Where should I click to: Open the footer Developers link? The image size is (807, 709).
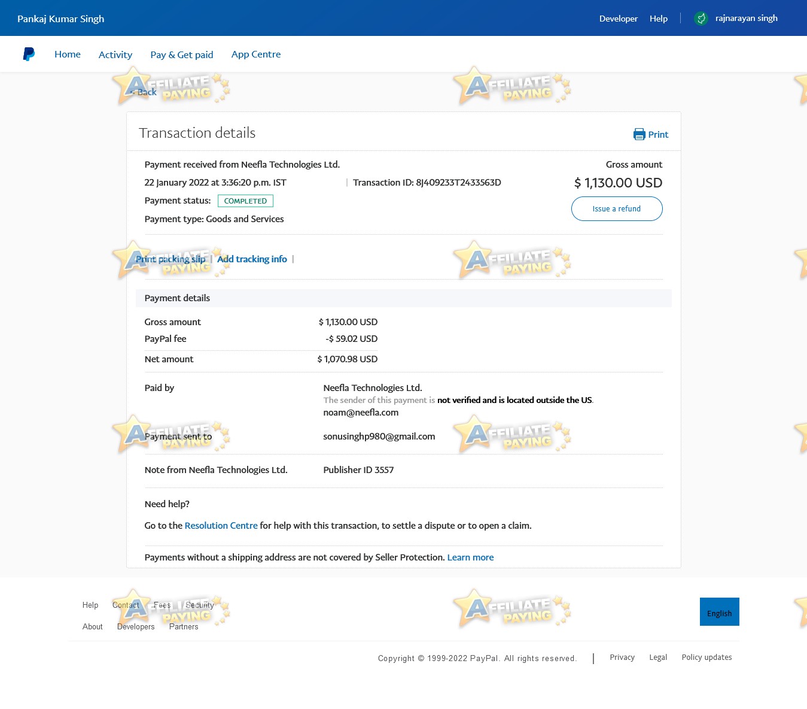(136, 627)
